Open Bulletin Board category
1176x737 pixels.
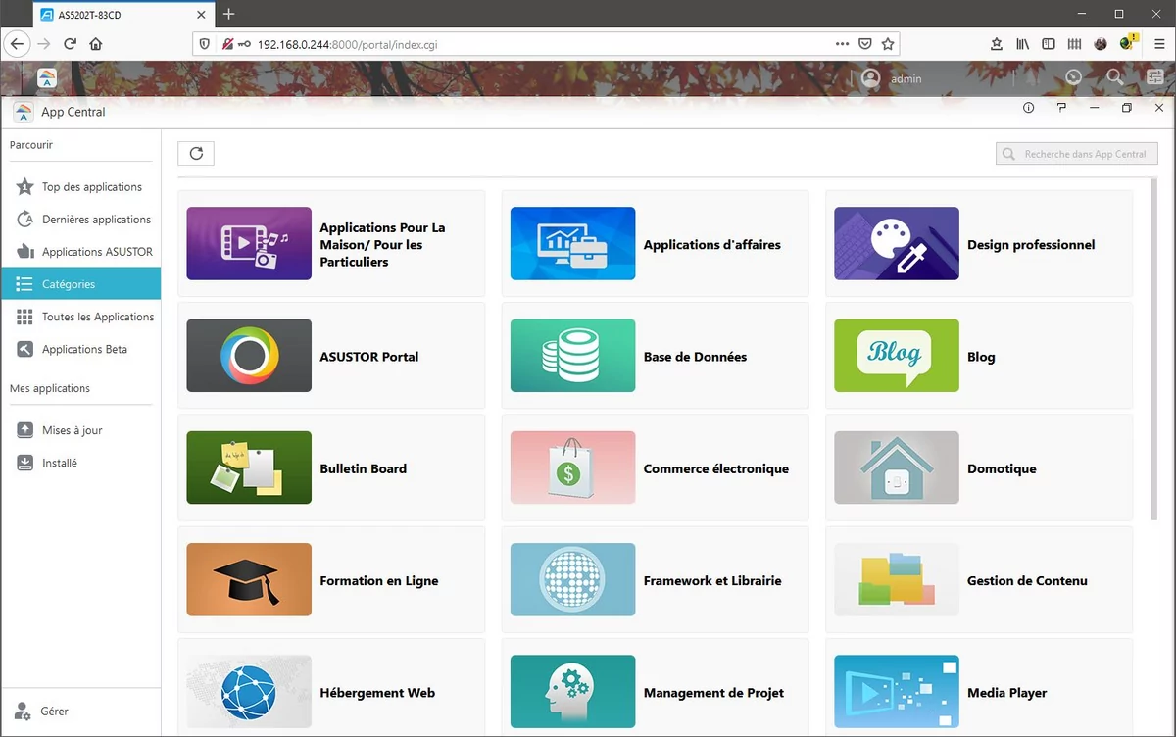pyautogui.click(x=331, y=467)
